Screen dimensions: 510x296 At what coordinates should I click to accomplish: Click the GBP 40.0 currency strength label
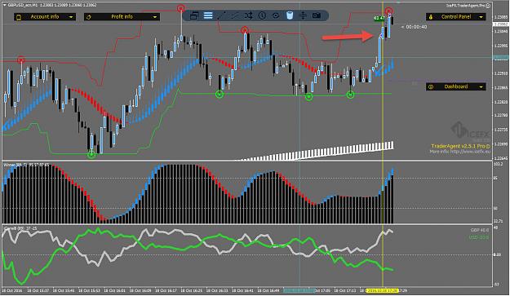point(480,231)
